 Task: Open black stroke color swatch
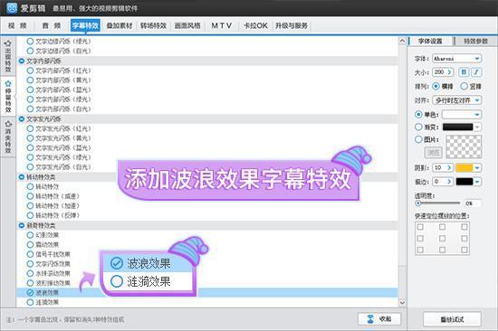coord(468,182)
